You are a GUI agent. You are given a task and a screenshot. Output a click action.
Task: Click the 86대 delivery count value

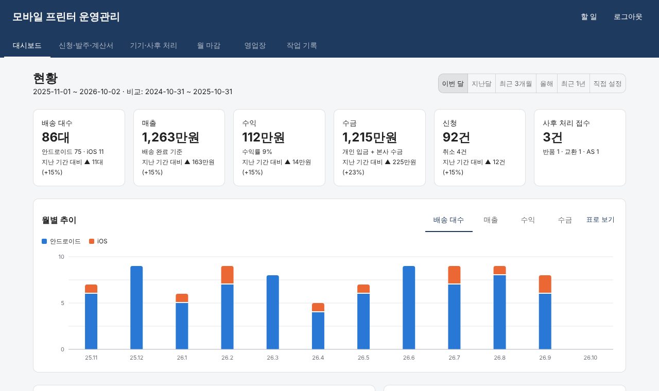(56, 137)
